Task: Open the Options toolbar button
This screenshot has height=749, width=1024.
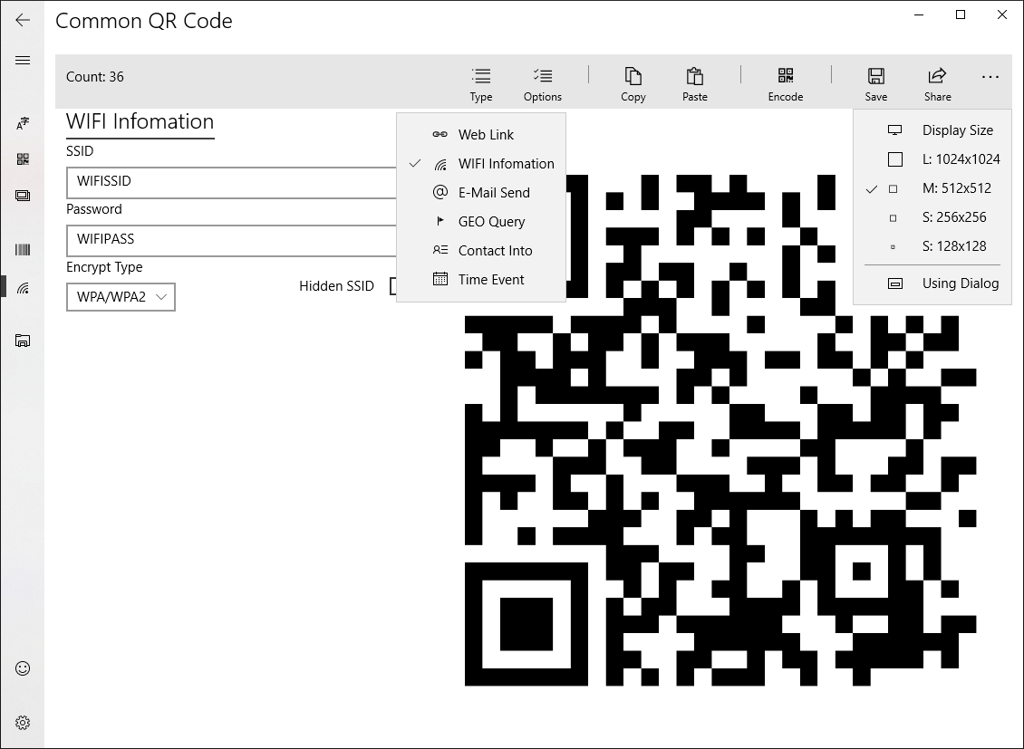Action: tap(543, 84)
